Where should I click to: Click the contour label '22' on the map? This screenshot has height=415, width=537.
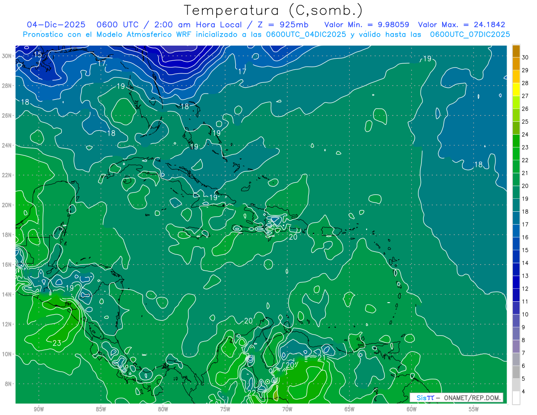click(x=251, y=393)
